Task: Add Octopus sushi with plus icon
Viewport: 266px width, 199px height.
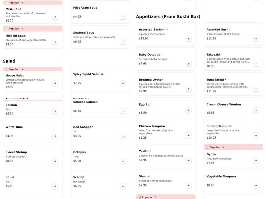Action: point(123,161)
